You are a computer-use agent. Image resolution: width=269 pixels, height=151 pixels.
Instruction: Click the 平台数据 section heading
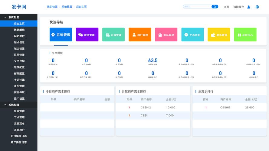click(x=57, y=53)
